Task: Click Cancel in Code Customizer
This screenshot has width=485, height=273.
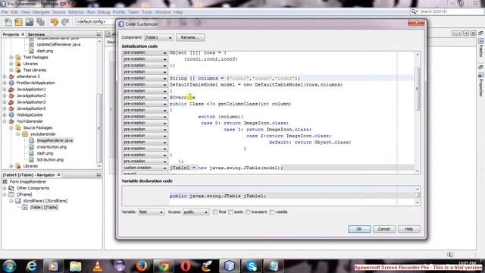Action: tap(384, 229)
